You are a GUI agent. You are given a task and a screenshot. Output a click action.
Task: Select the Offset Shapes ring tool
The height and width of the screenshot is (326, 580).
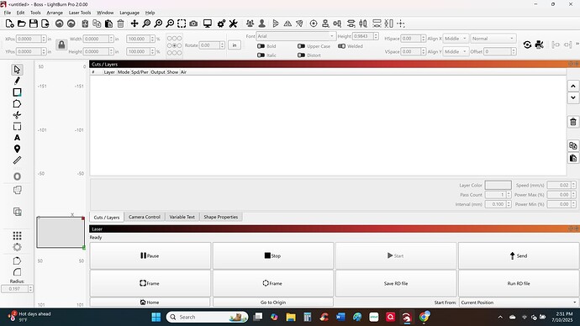click(x=17, y=176)
